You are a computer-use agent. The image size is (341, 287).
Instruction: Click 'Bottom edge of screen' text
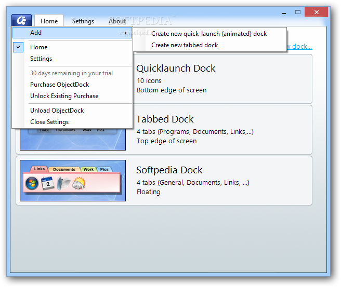coord(172,90)
